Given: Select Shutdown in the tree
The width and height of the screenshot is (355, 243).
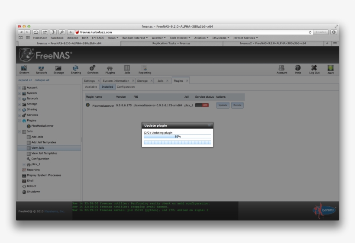Looking at the screenshot, I should click(33, 192).
